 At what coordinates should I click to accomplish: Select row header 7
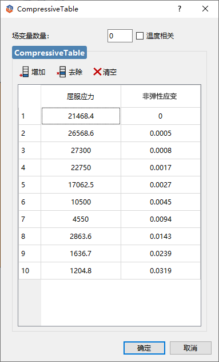pos(30,219)
